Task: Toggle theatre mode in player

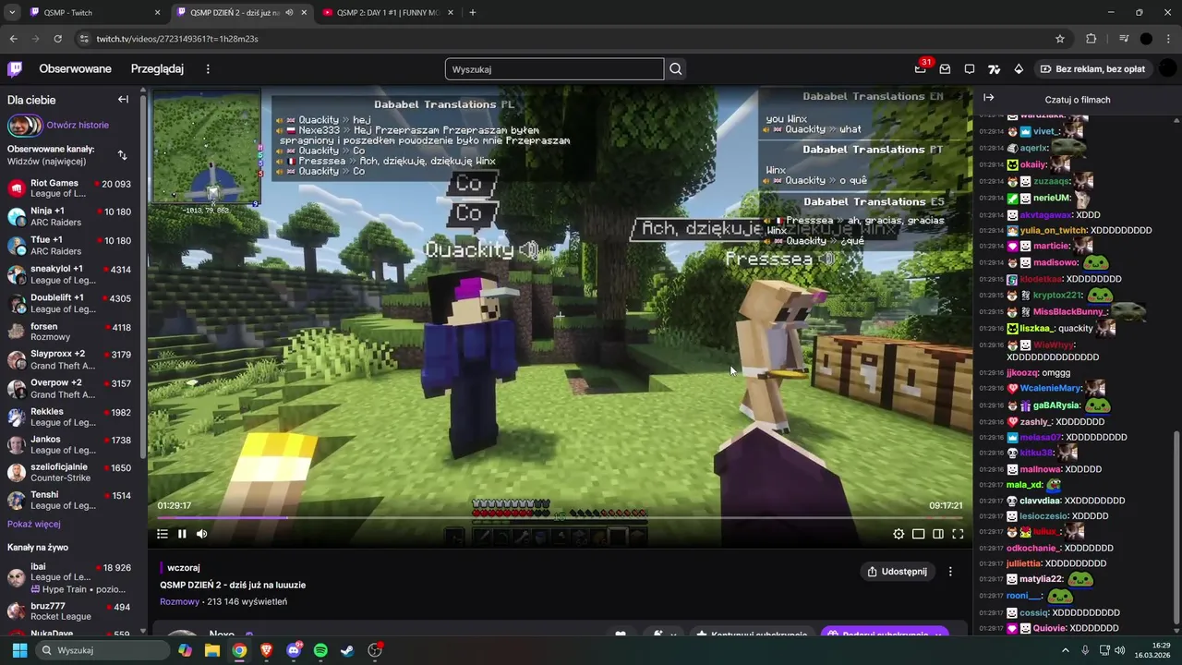Action: [x=918, y=534]
